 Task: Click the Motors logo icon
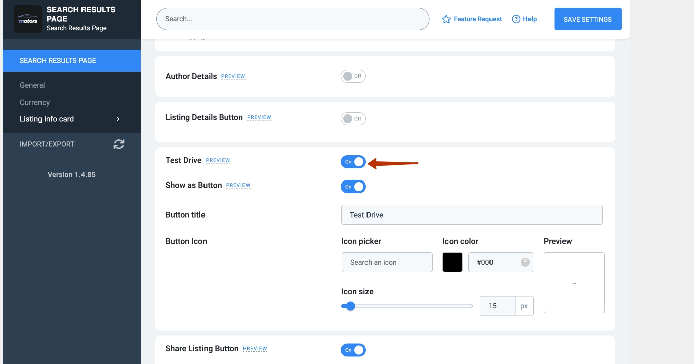(28, 19)
